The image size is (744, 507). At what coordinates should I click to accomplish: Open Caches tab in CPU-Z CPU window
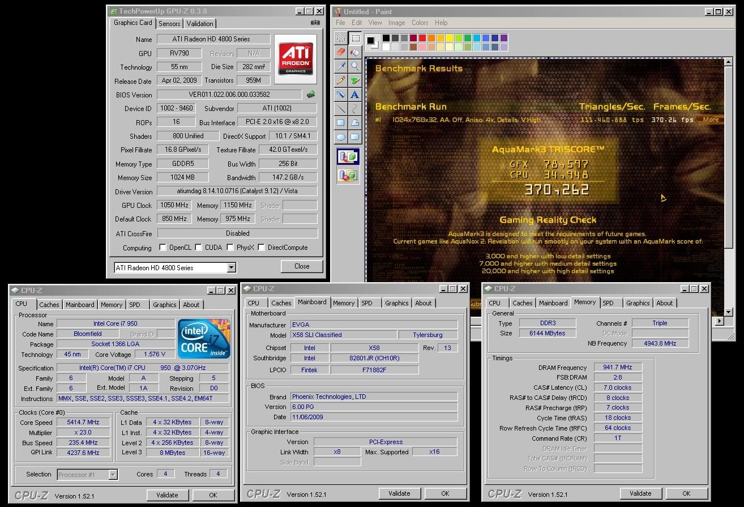[49, 305]
